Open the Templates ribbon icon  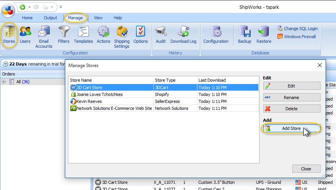point(83,35)
